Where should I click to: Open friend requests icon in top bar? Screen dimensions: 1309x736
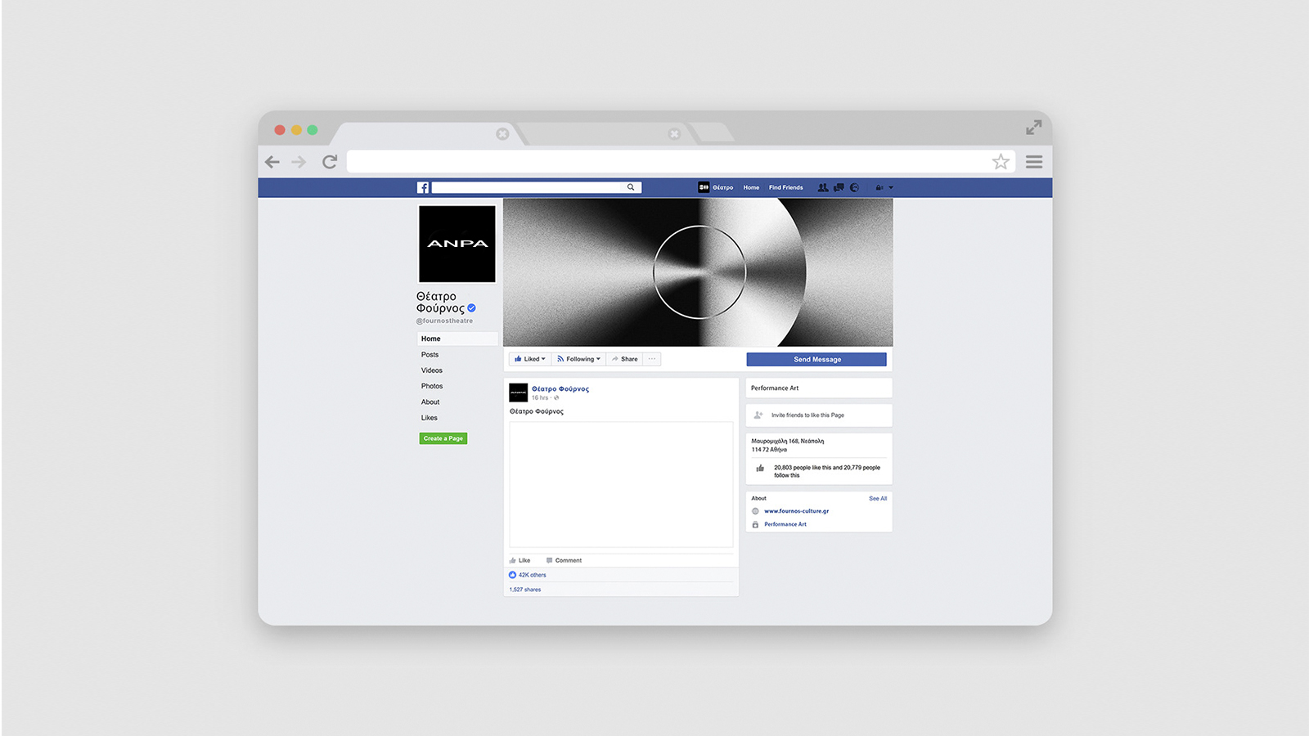click(823, 187)
